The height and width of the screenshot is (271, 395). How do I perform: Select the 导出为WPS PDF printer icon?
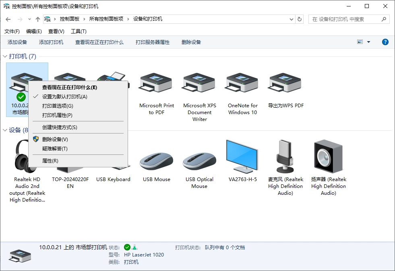pos(284,83)
